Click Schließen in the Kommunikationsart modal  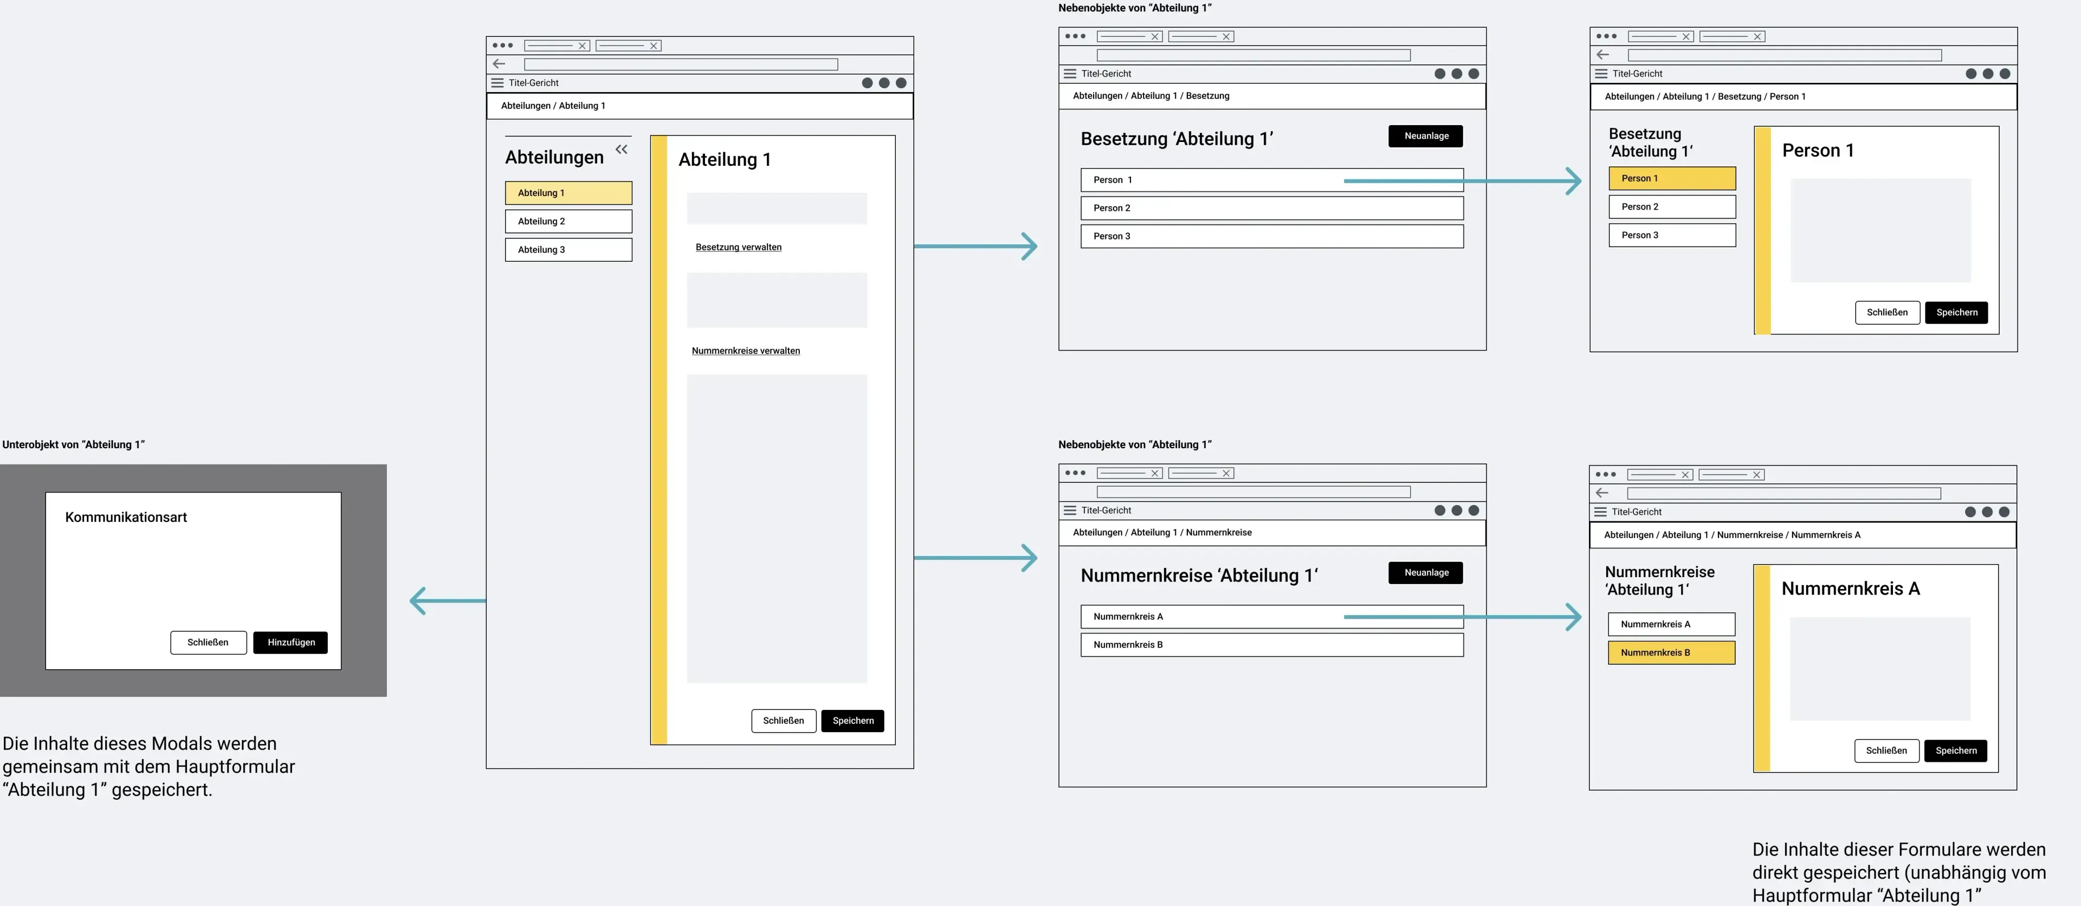coord(209,643)
